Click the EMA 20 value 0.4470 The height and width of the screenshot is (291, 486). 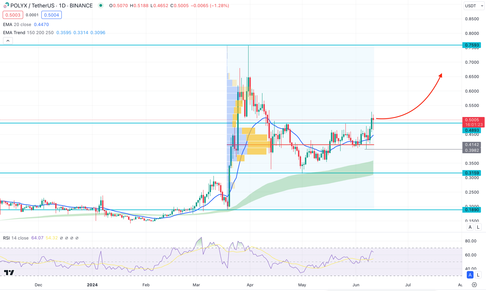[41, 25]
